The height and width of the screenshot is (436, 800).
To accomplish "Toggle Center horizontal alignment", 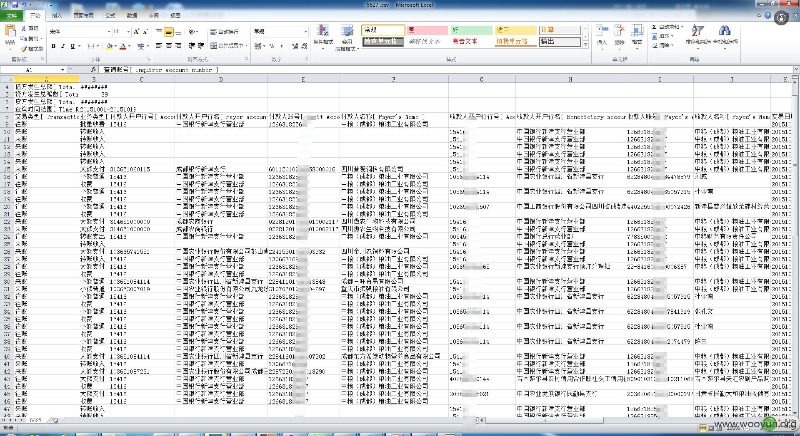I will click(169, 46).
